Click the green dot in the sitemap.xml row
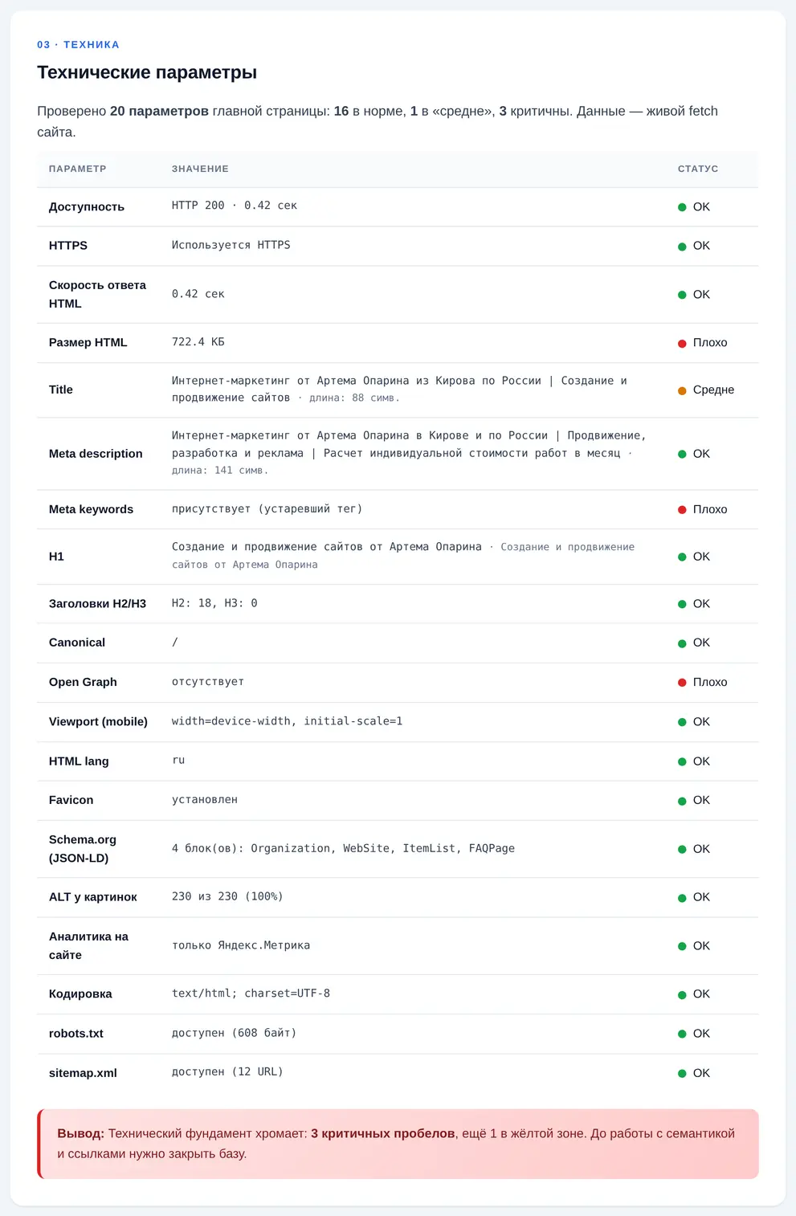This screenshot has width=796, height=1216. coord(682,1074)
